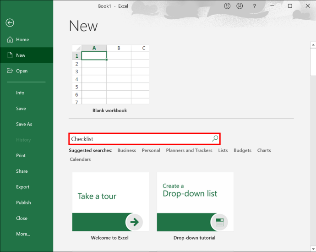The height and width of the screenshot is (252, 316).
Task: Open the Share option
Action: tap(27, 171)
